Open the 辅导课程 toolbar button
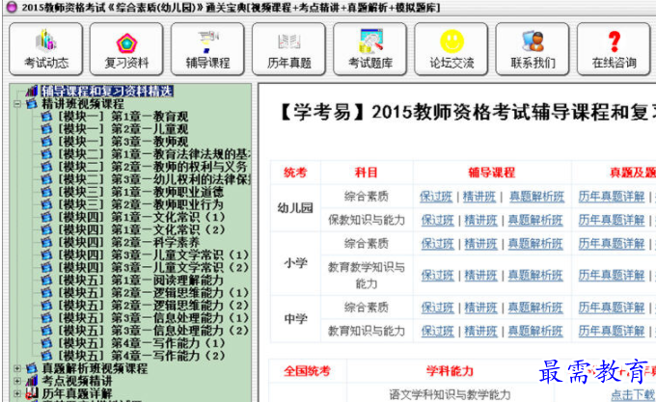The width and height of the screenshot is (656, 402). 208,49
